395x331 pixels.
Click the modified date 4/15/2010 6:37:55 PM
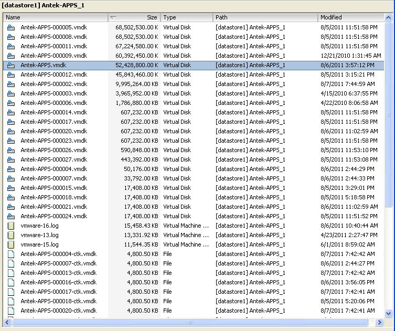point(349,93)
